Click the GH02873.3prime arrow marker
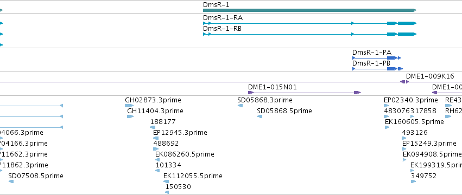The image size is (462, 195). tap(129, 106)
